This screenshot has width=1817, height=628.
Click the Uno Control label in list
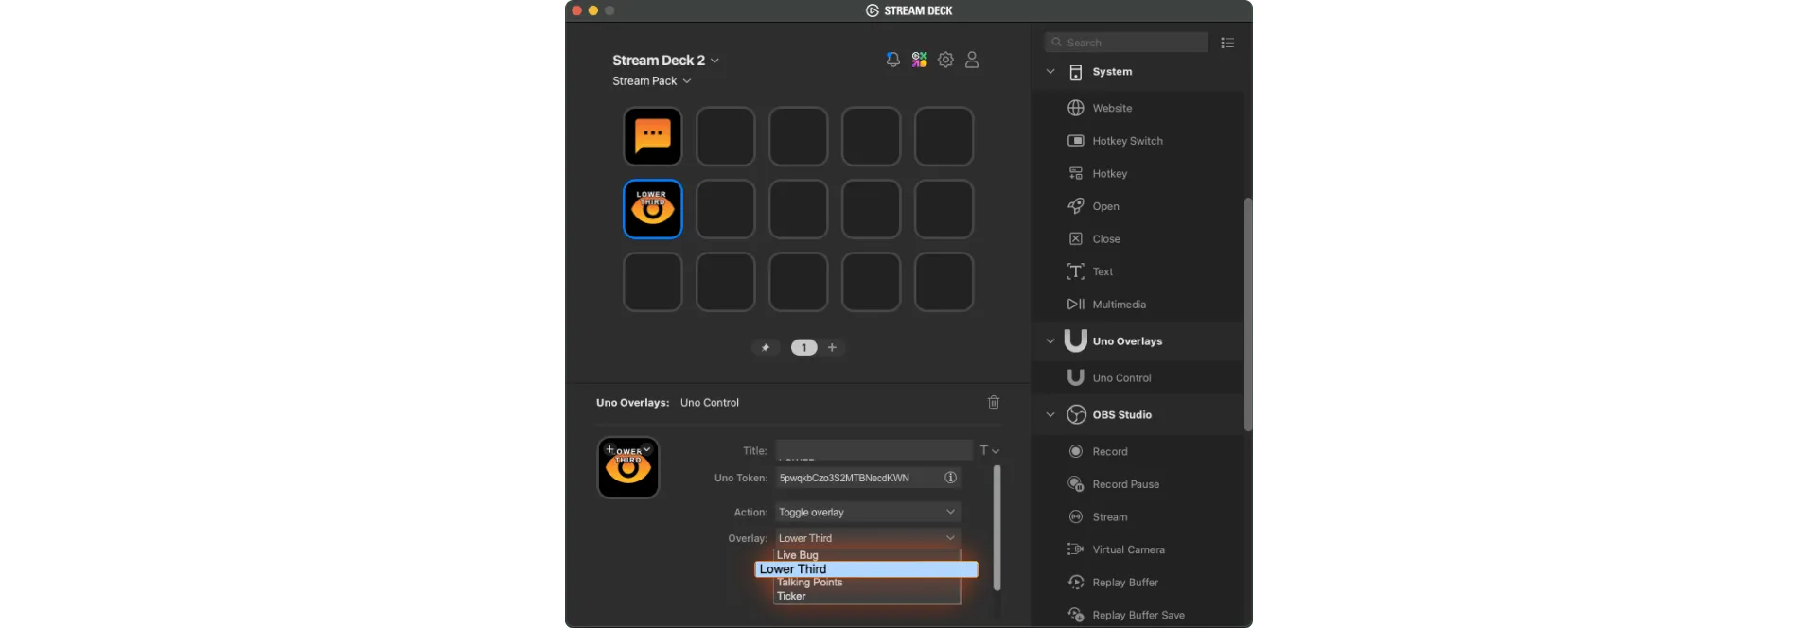[x=1121, y=378]
